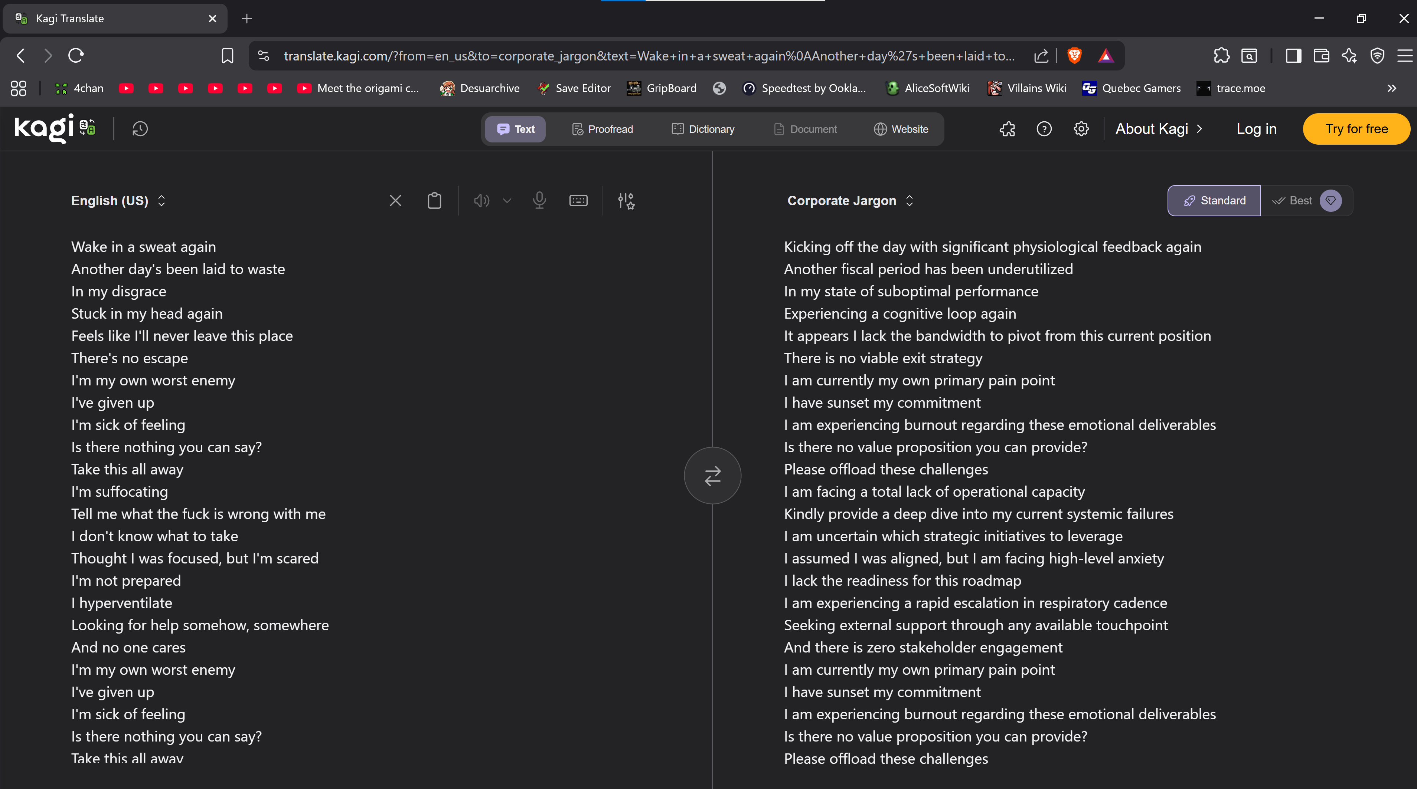Click the browser address bar URL
1417x789 pixels.
tap(649, 56)
